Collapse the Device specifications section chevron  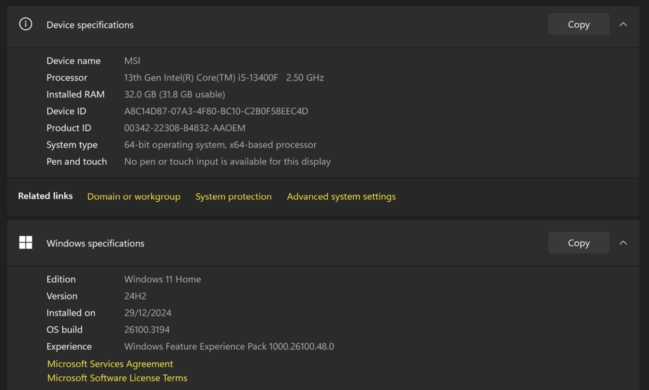(622, 24)
